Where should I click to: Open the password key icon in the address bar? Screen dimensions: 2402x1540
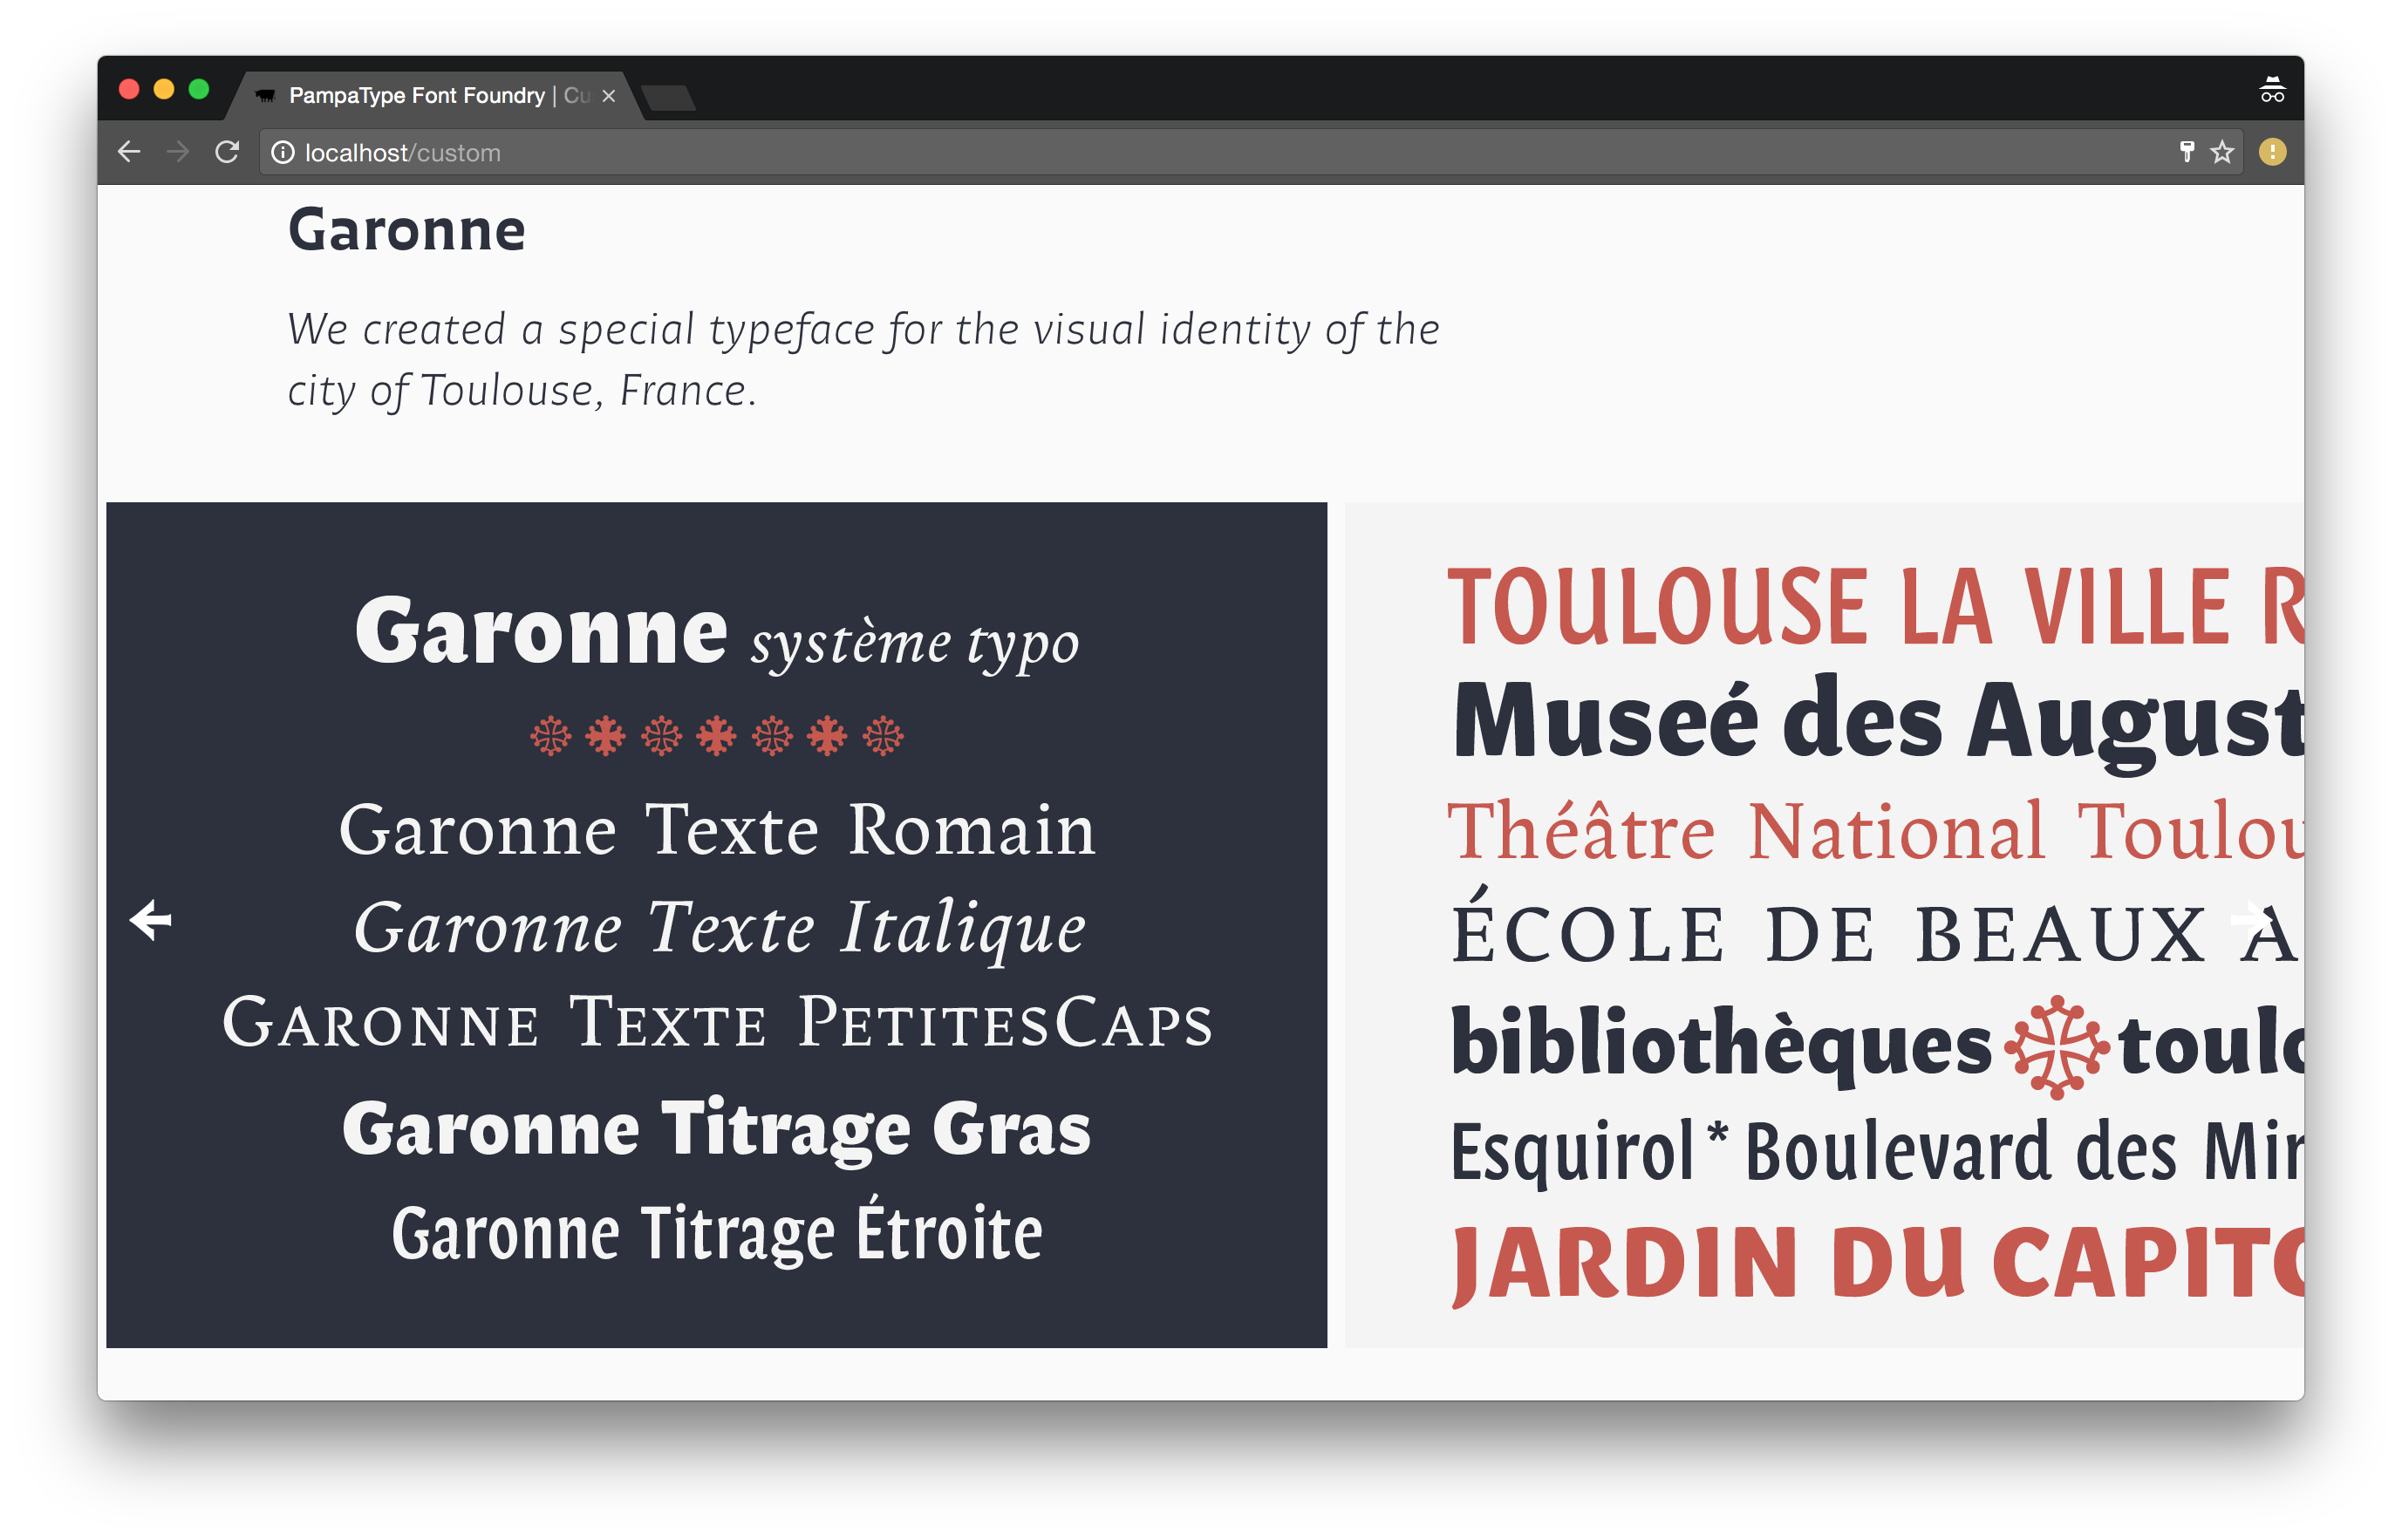click(x=2187, y=152)
